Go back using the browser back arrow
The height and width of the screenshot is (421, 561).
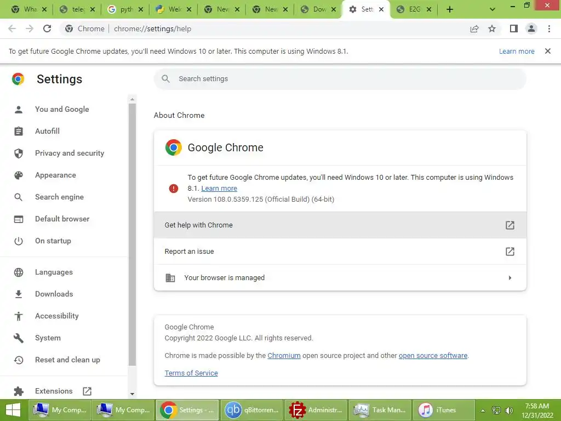(12, 29)
